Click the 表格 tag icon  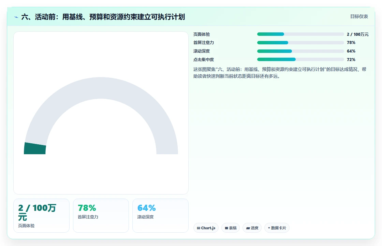226,228
